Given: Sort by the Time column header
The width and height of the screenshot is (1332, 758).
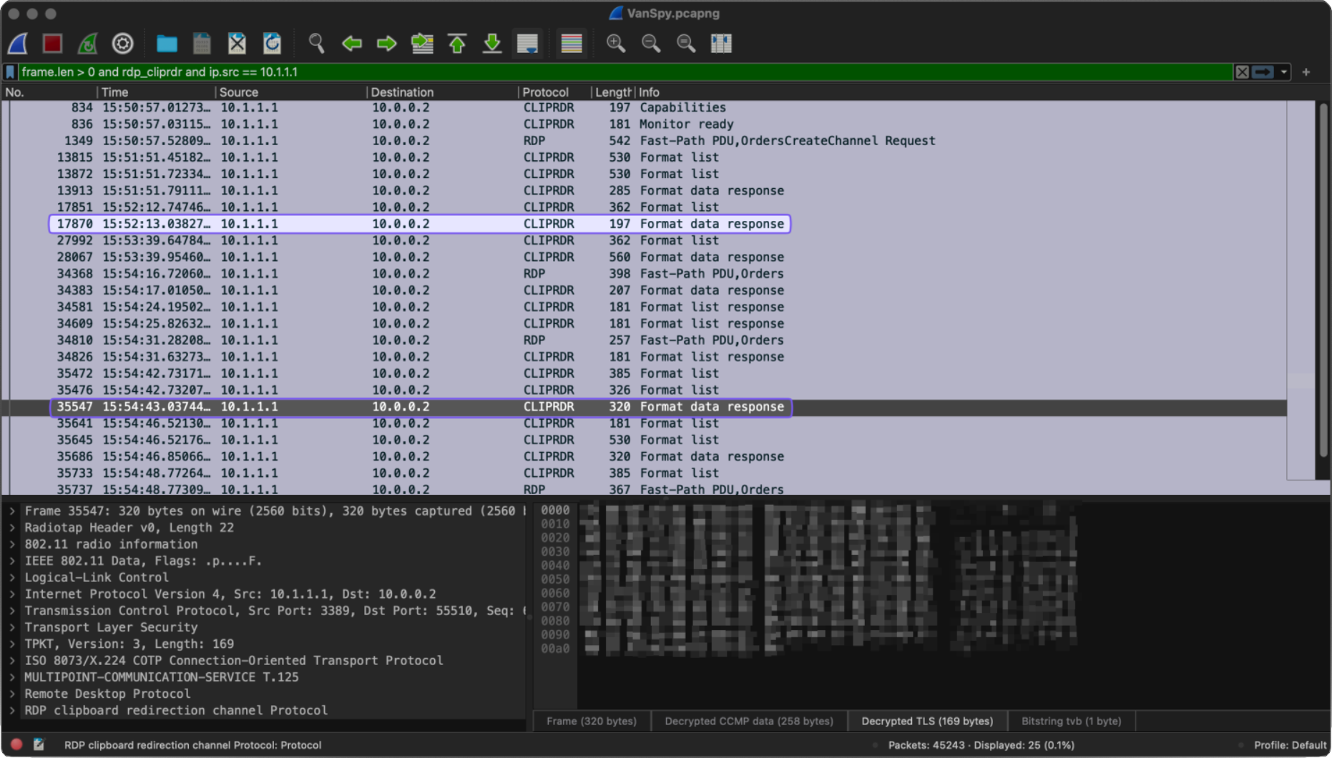Looking at the screenshot, I should 156,92.
